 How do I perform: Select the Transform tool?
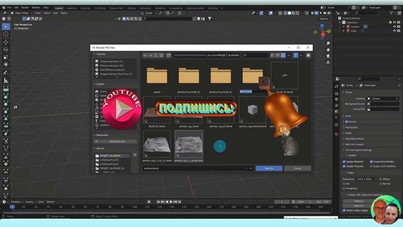pyautogui.click(x=6, y=64)
